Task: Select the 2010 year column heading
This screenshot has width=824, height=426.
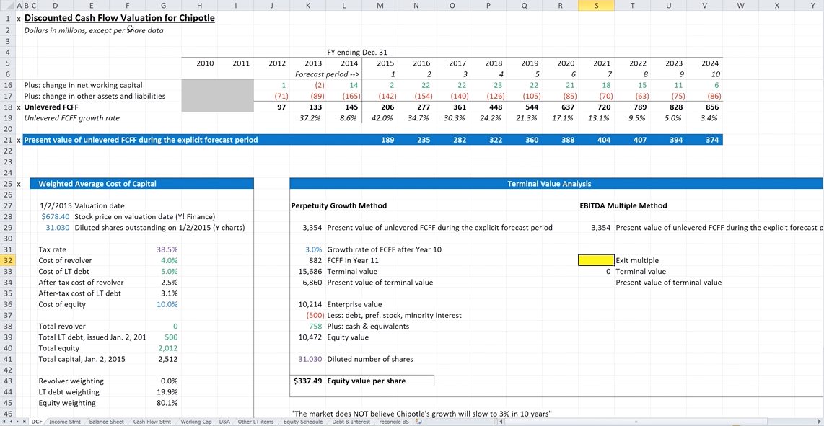Action: [x=205, y=63]
